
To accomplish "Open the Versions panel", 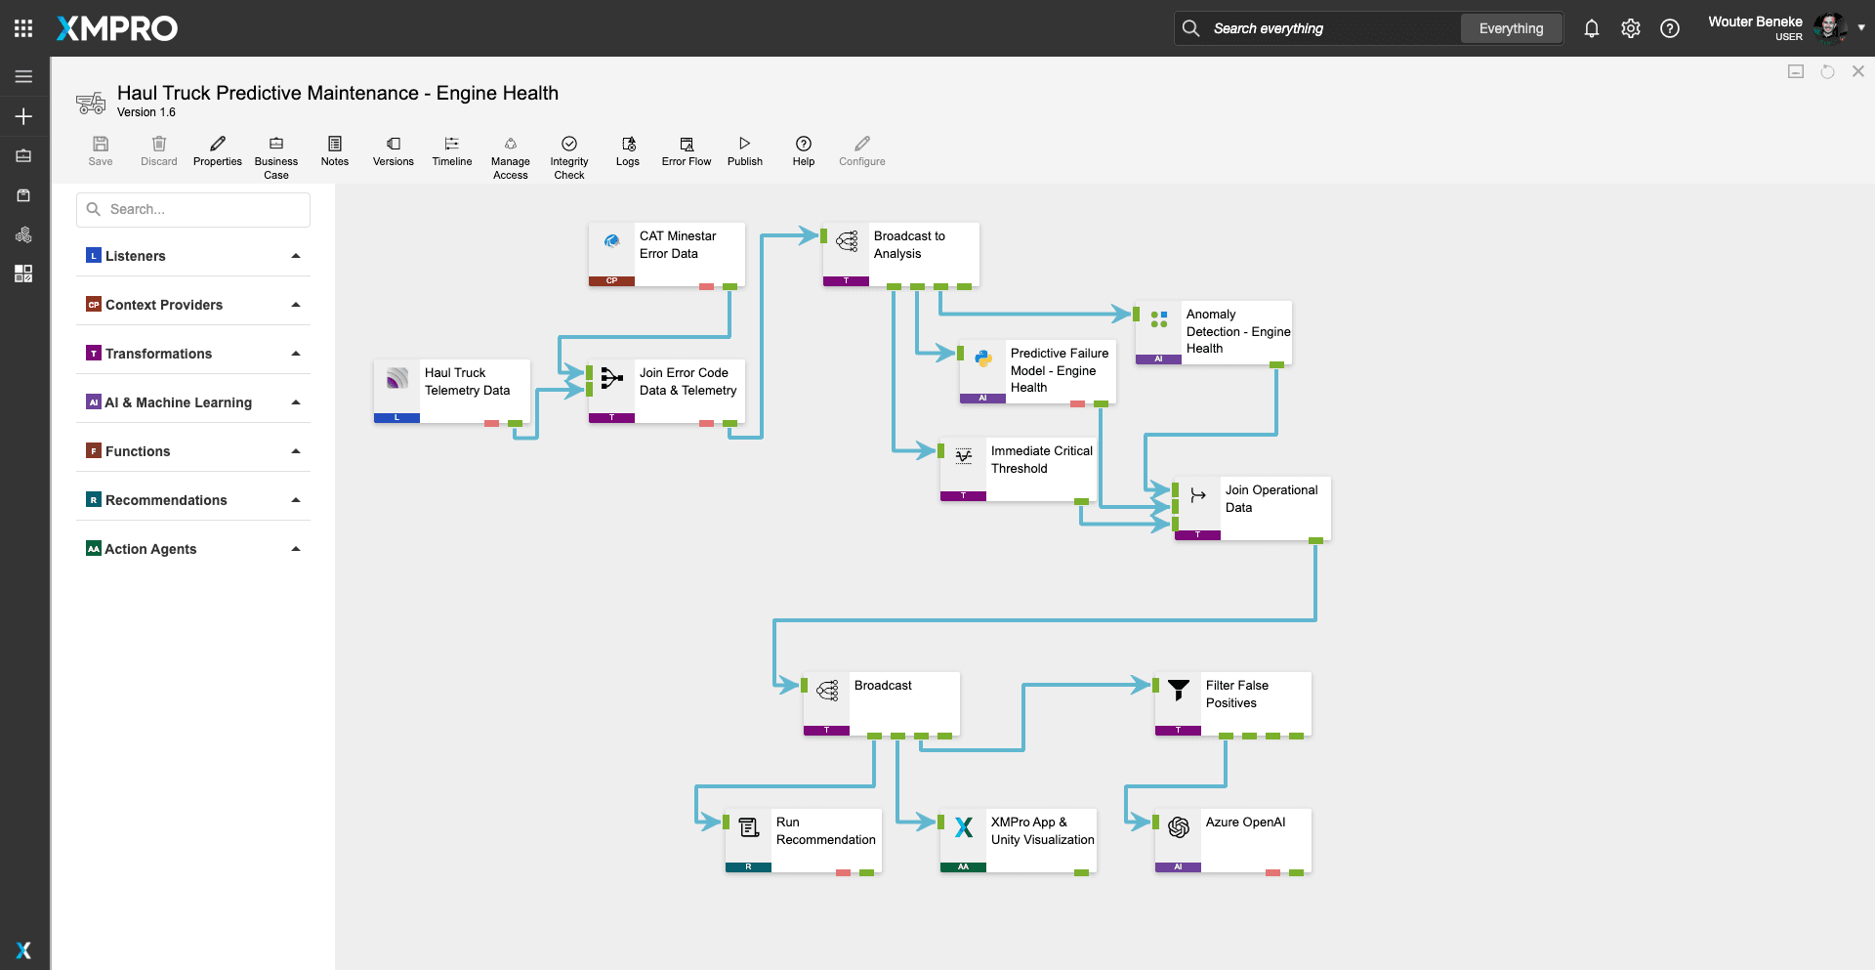I will point(393,145).
